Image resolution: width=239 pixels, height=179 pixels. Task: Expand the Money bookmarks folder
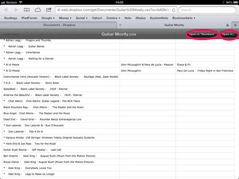coord(65,18)
